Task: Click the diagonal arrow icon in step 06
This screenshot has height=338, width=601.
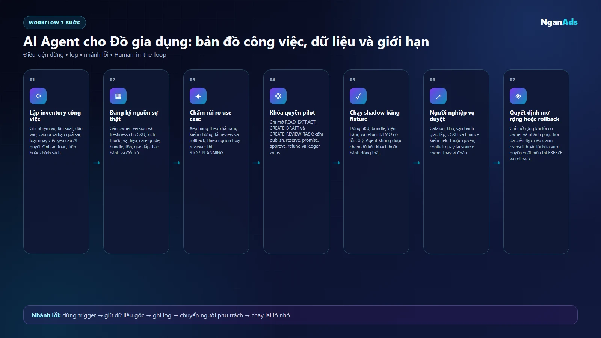Action: coord(438,96)
